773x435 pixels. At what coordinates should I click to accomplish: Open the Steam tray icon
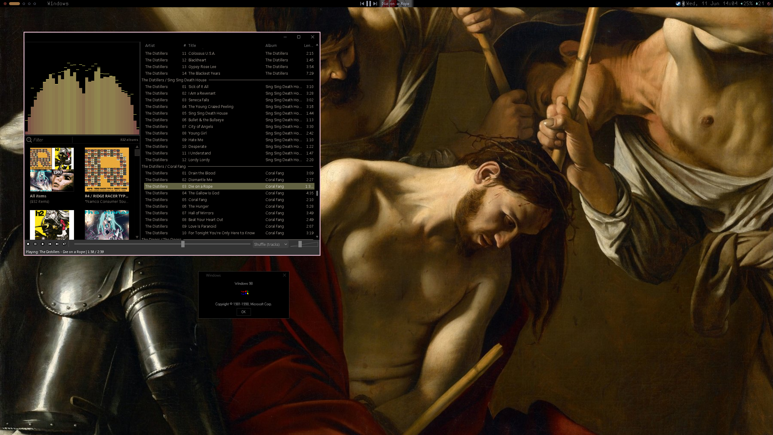(678, 4)
